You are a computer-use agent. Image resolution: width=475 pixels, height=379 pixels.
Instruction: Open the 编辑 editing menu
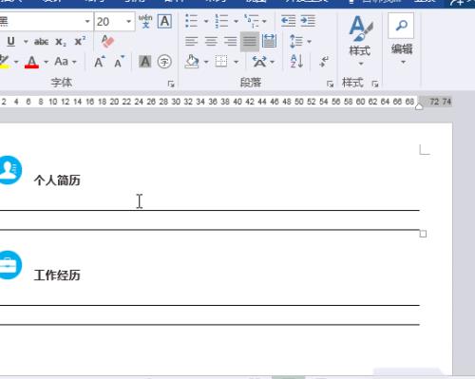(x=402, y=39)
